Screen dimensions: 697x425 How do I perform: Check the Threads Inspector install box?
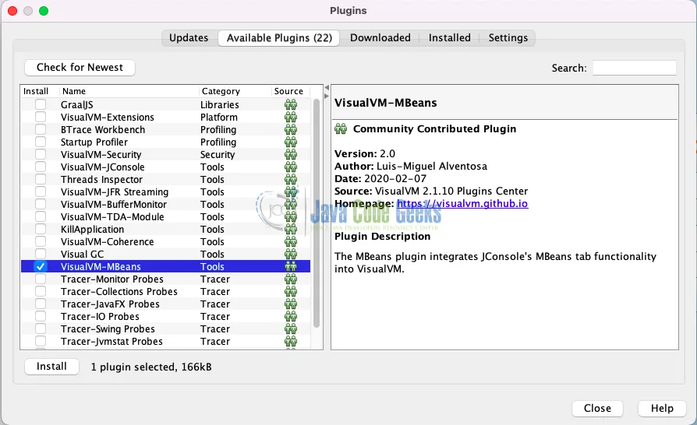click(41, 179)
